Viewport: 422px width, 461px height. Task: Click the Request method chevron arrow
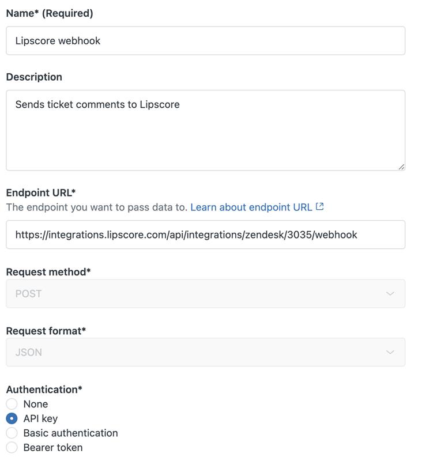[x=390, y=294]
